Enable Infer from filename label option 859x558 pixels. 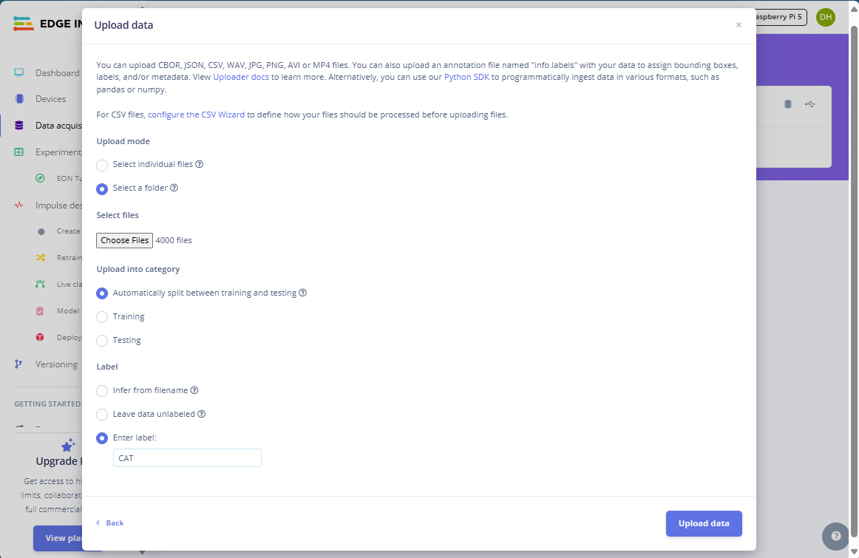103,391
